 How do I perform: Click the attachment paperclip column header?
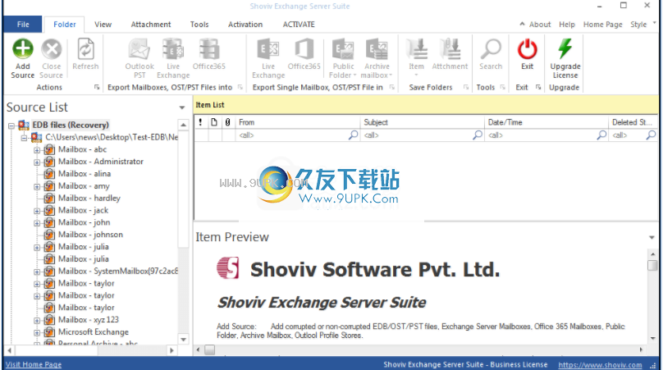tap(227, 122)
